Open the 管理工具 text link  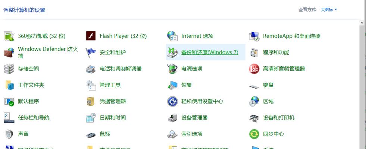coord(110,85)
